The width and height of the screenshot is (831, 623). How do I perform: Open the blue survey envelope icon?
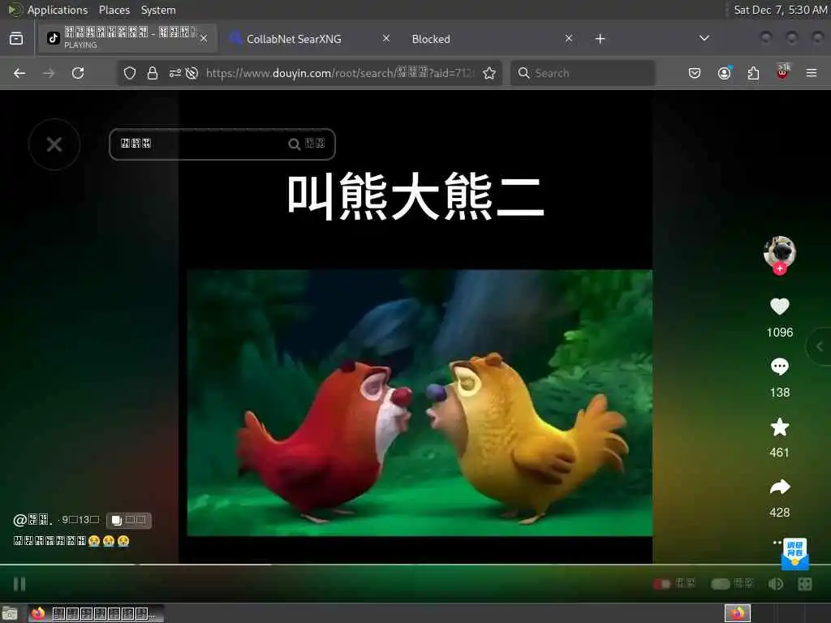794,553
